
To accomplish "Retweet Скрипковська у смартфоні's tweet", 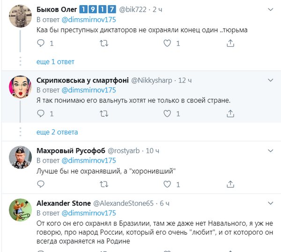I will pyautogui.click(x=104, y=113).
